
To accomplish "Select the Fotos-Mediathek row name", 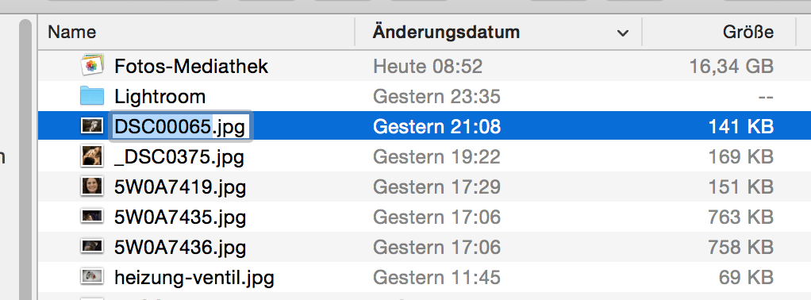I will tap(191, 66).
